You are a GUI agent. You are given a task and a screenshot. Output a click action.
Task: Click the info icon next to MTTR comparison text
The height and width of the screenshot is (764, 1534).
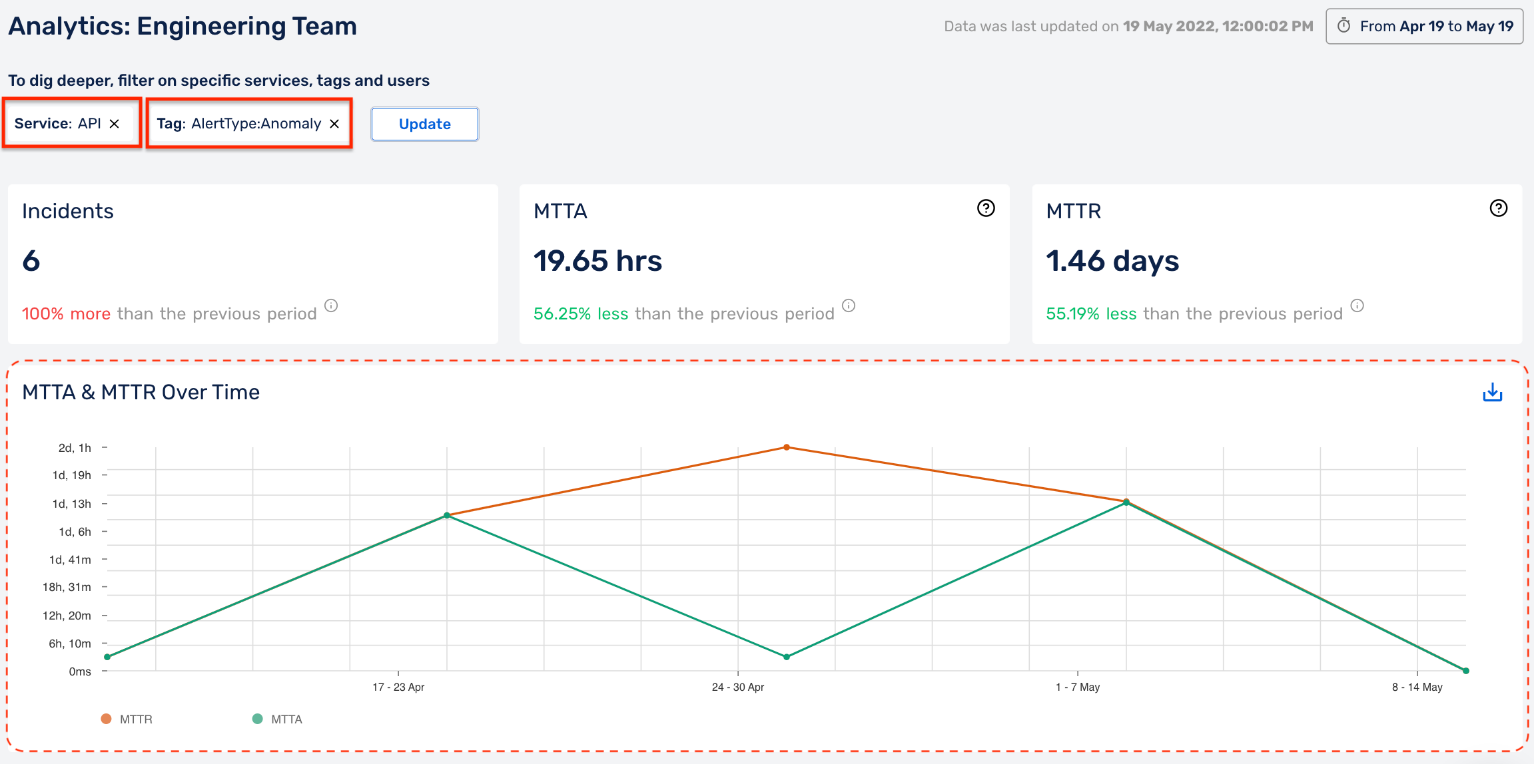point(1357,306)
